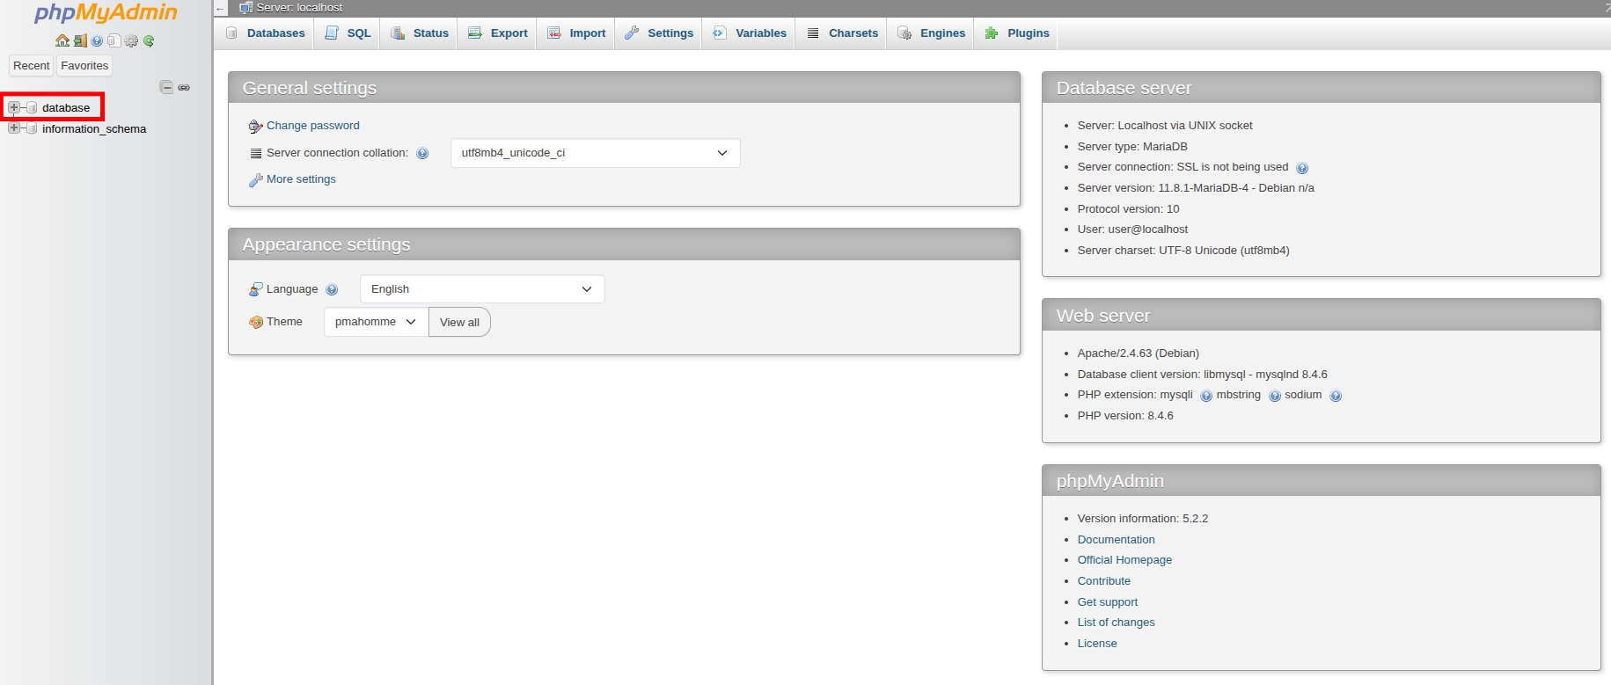Click the phpMyAdmin logo
1611x685 pixels.
(106, 12)
